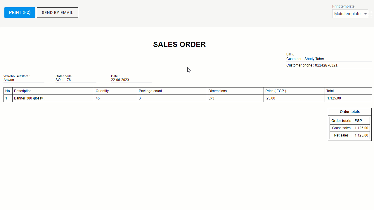The width and height of the screenshot is (374, 210).
Task: Click customer phone number 01142876321
Action: (326, 65)
